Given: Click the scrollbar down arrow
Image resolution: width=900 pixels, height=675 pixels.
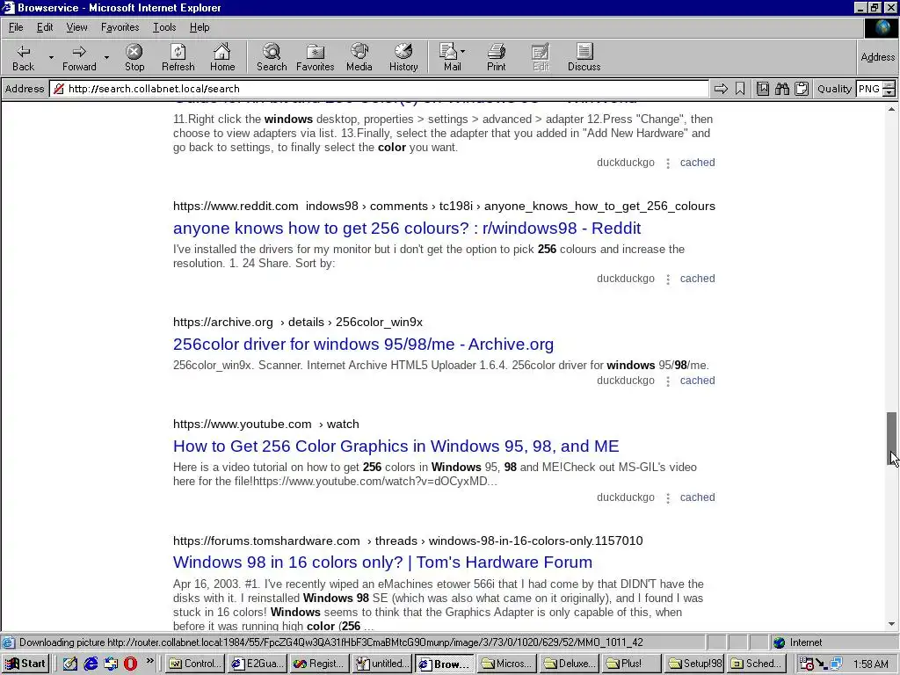Looking at the screenshot, I should [891, 624].
